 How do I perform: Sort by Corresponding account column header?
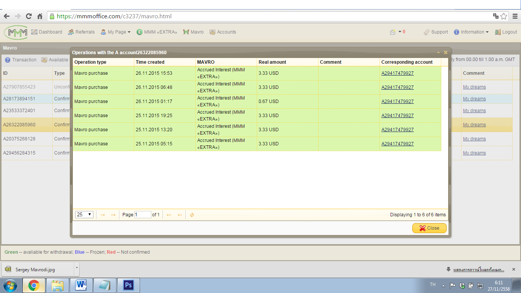(x=410, y=62)
